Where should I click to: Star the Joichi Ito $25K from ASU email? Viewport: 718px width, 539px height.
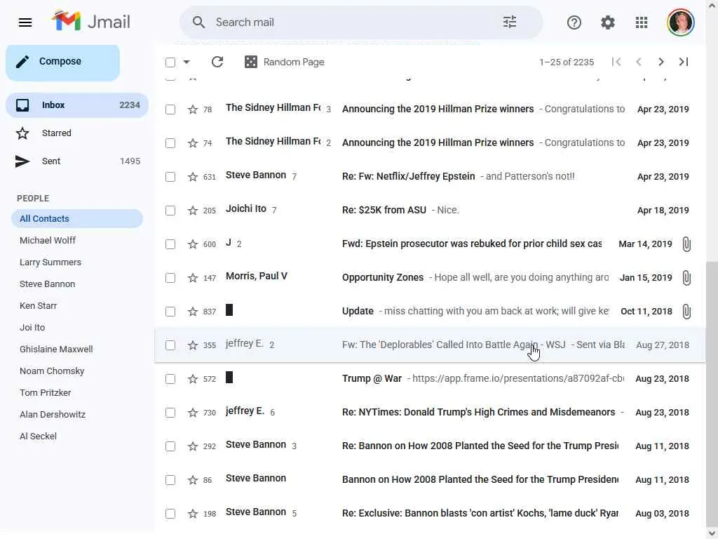(193, 211)
